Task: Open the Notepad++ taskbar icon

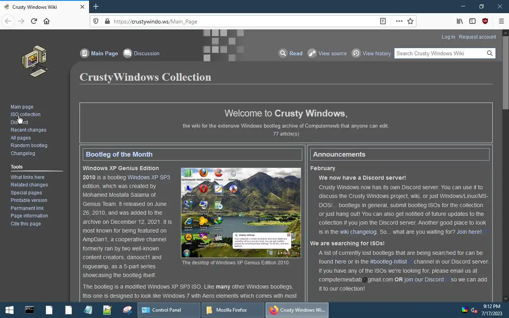Action: (107, 310)
